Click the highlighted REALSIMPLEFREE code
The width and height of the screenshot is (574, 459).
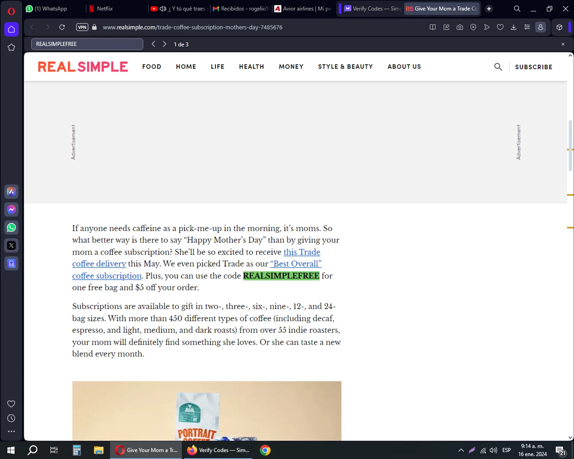point(281,276)
